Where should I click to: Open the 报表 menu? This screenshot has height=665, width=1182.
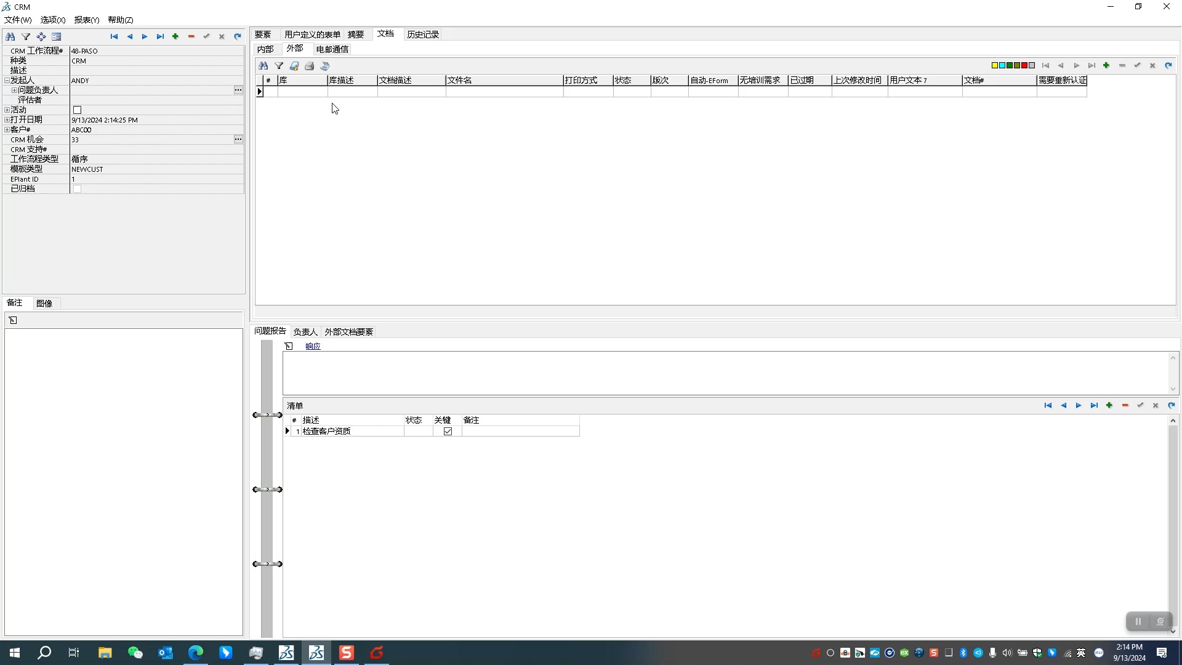pyautogui.click(x=86, y=20)
